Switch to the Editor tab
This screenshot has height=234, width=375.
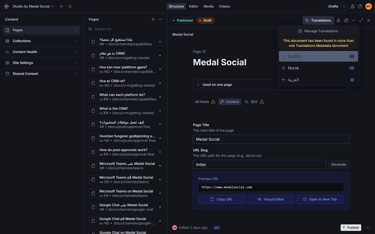(194, 6)
